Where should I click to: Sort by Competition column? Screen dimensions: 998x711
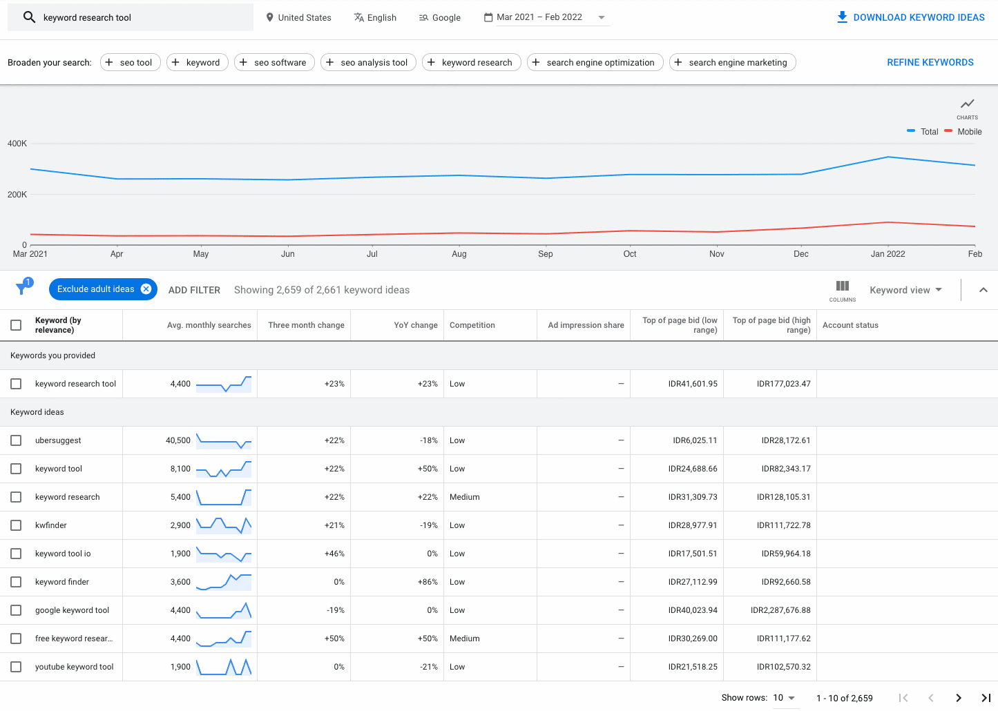[x=472, y=325]
